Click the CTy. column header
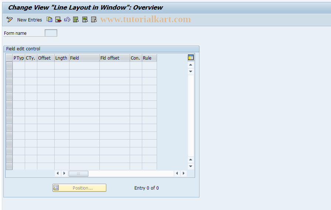 31,58
